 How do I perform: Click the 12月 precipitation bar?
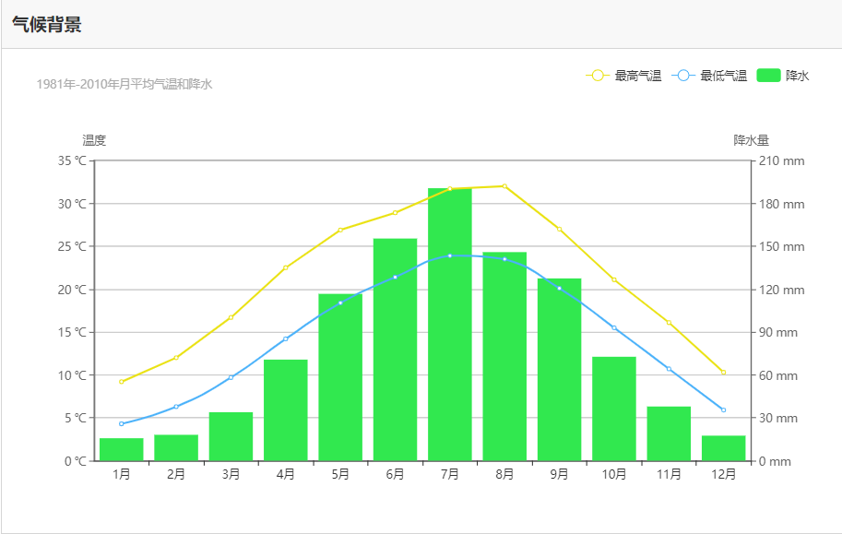coord(724,447)
